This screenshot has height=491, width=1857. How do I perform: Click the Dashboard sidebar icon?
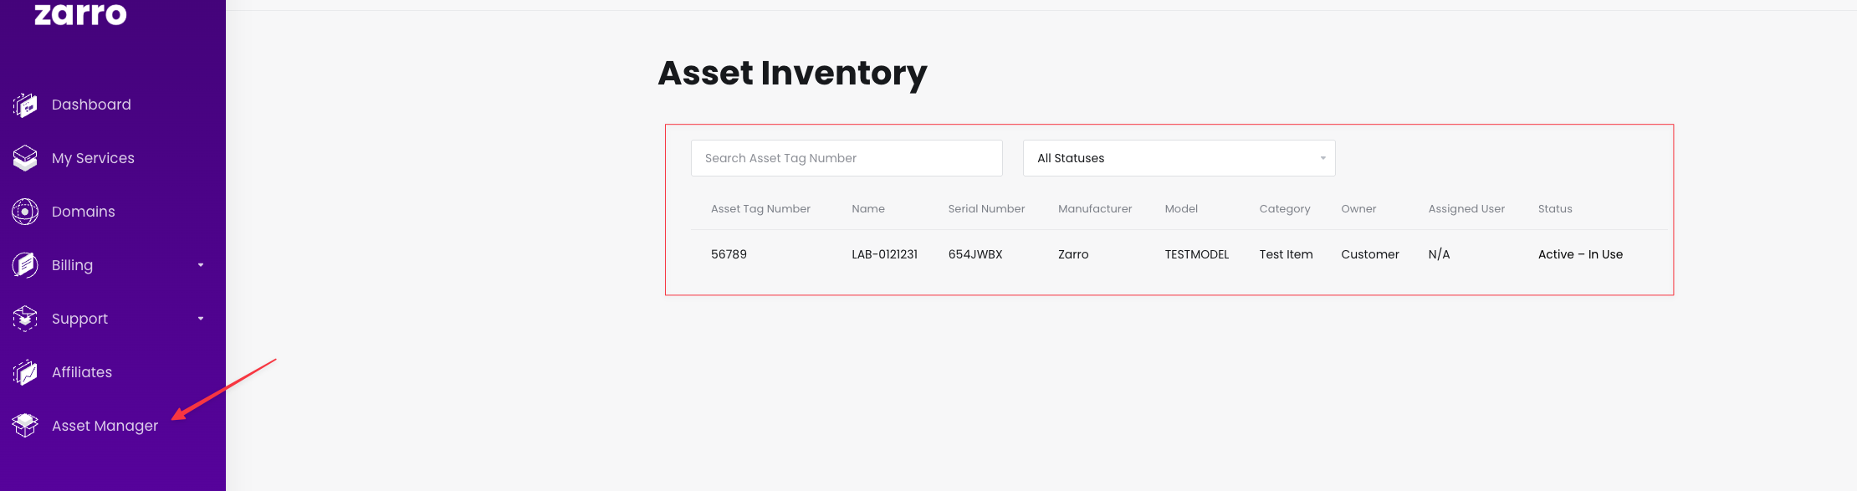click(x=25, y=105)
